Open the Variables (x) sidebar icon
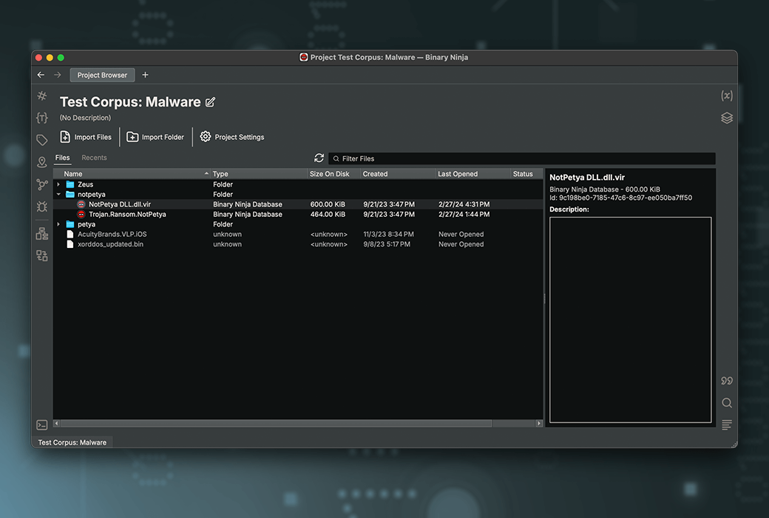The image size is (769, 518). (726, 95)
